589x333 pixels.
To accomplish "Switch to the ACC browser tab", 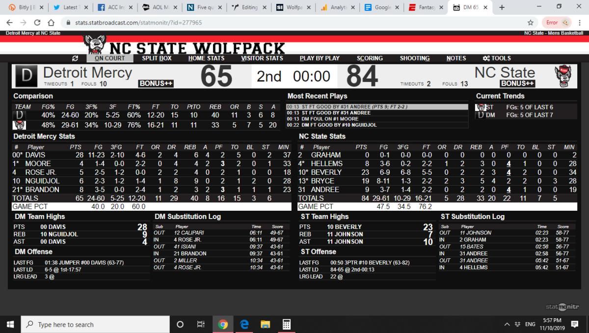I will [x=114, y=7].
